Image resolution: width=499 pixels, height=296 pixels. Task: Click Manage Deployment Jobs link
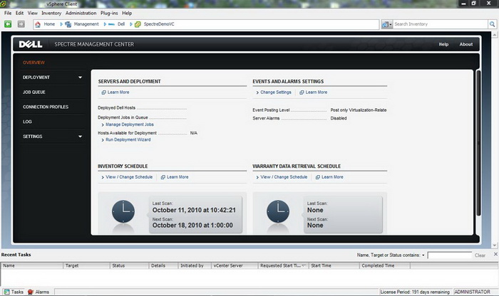point(130,125)
